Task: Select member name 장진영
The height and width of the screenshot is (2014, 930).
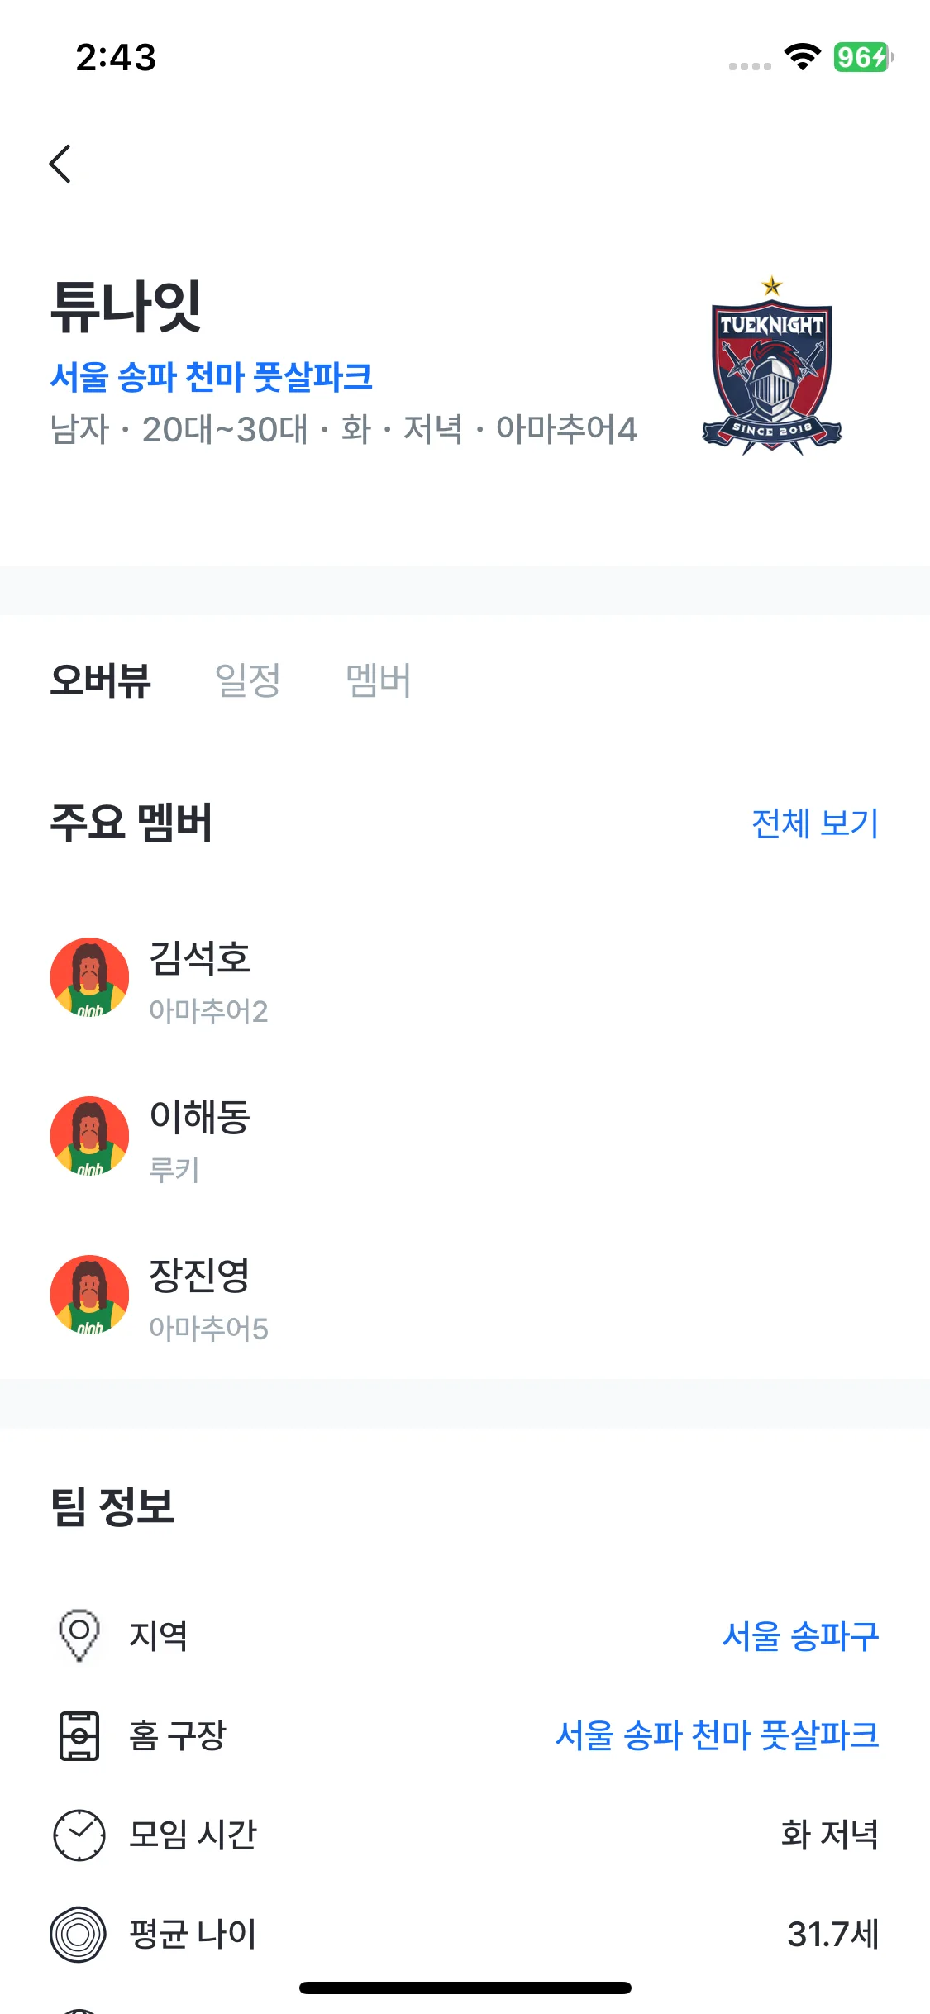Action: click(x=200, y=1275)
